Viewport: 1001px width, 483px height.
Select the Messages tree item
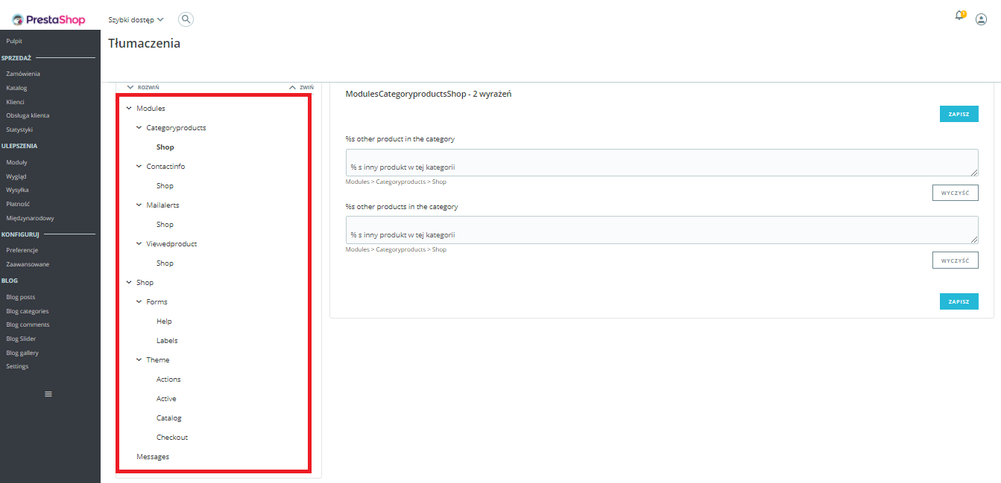(x=153, y=457)
